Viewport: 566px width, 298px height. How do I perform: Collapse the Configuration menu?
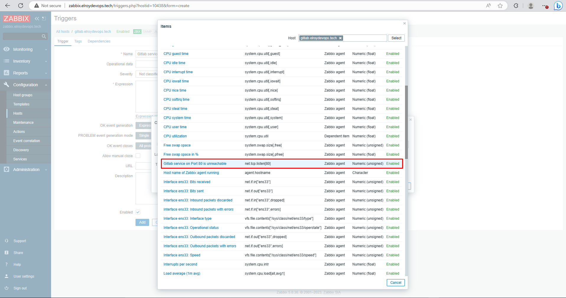tap(25, 85)
